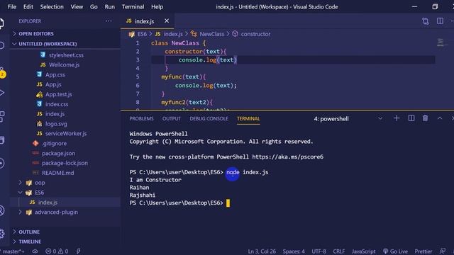Split the editor to the right
The width and height of the screenshot is (454, 255).
point(440,21)
